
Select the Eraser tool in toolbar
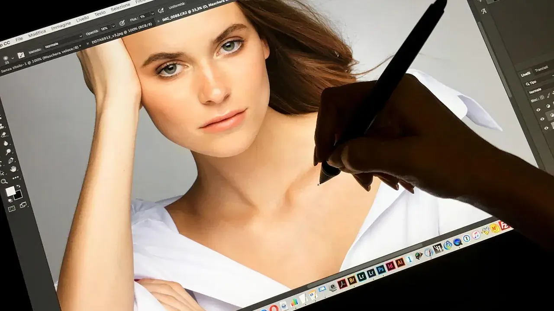[x=3, y=135]
